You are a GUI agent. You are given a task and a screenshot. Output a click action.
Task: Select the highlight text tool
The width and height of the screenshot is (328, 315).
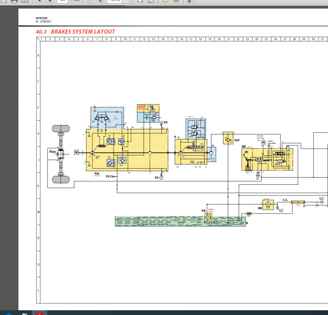pos(175,1)
